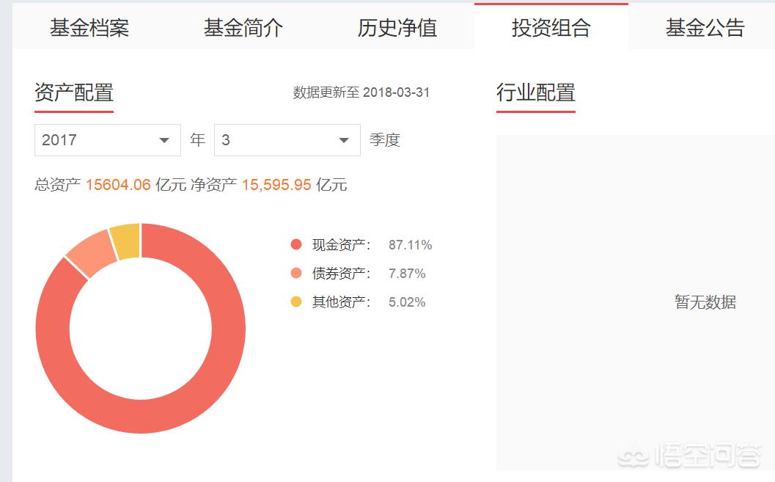Click the 资产配置 section heading
Viewport: 775px width, 482px height.
[74, 93]
